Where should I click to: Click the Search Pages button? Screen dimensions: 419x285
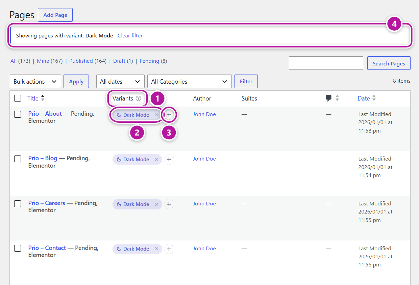point(389,63)
